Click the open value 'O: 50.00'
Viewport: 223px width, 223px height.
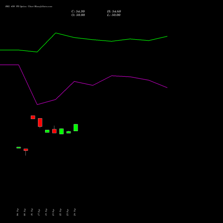[x=78, y=15]
